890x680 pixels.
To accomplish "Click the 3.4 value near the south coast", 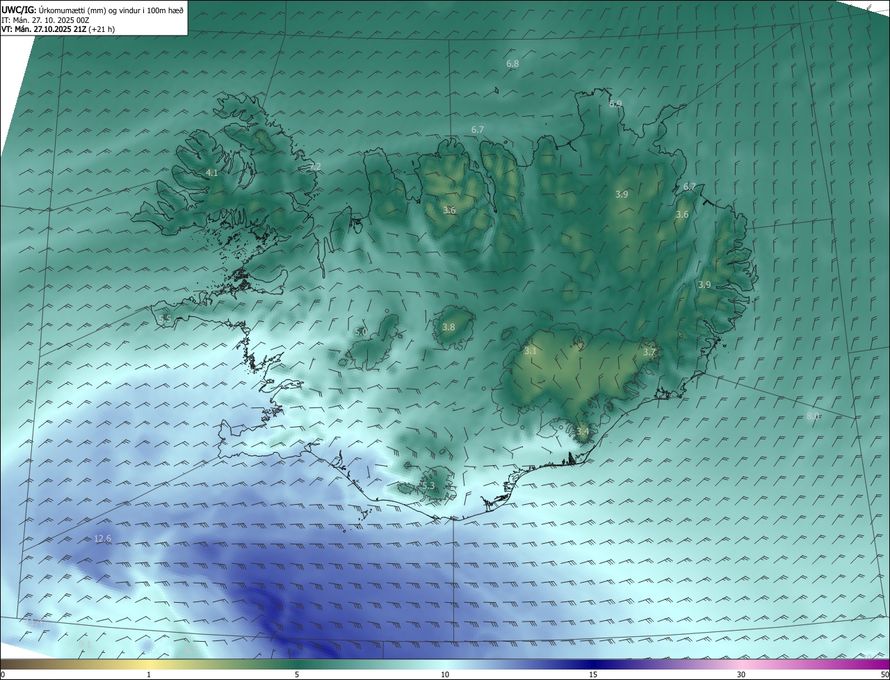I will [583, 431].
